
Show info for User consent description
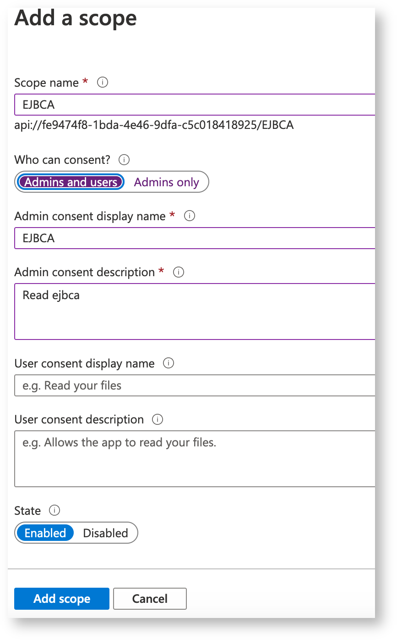click(x=158, y=420)
